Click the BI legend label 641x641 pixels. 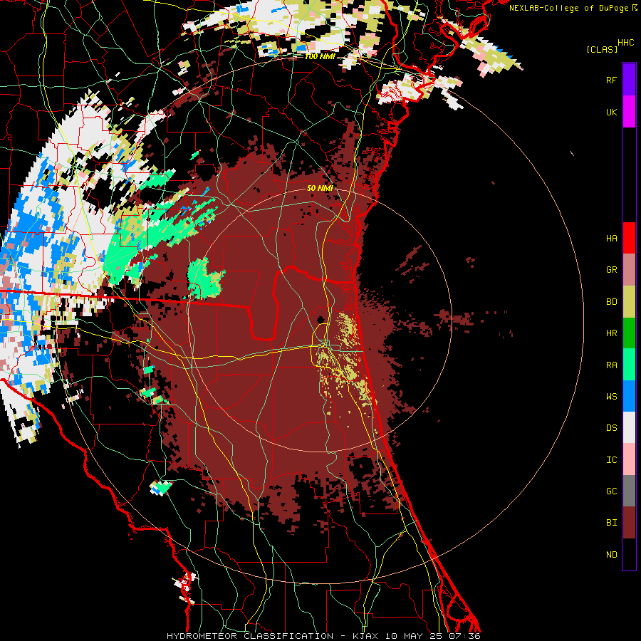click(x=611, y=523)
